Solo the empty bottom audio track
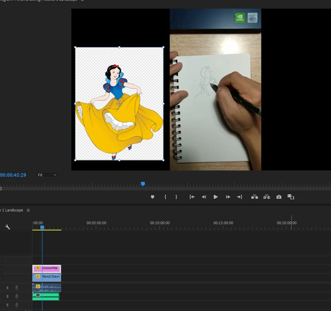Image resolution: width=331 pixels, height=311 pixels. [x=7, y=305]
